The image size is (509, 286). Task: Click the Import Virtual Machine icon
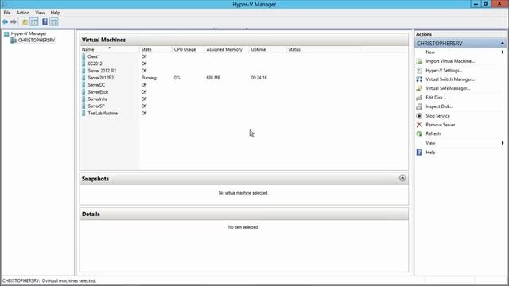419,61
